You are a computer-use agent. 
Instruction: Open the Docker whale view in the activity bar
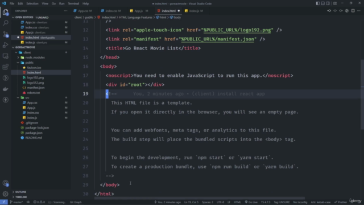click(x=5, y=89)
